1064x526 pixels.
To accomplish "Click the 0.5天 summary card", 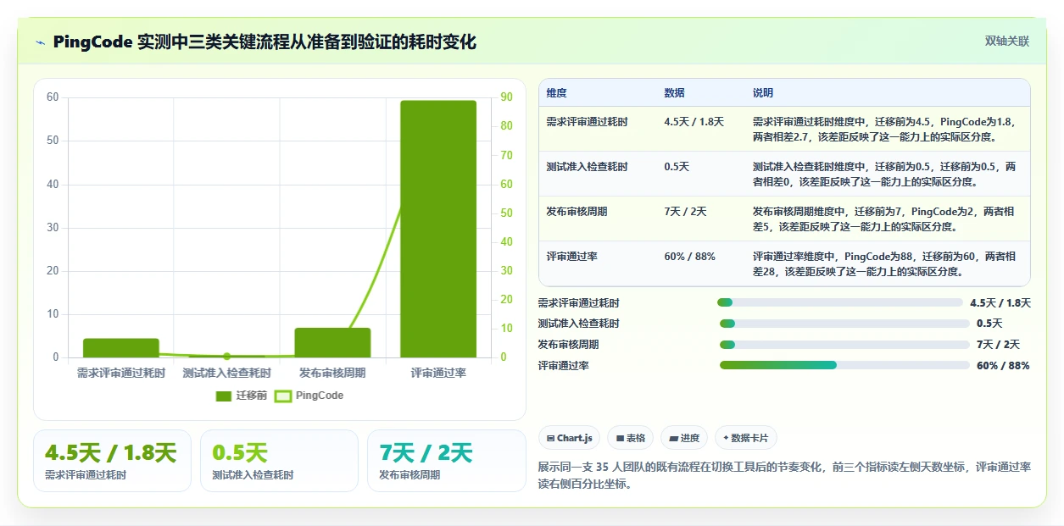I will pos(280,461).
